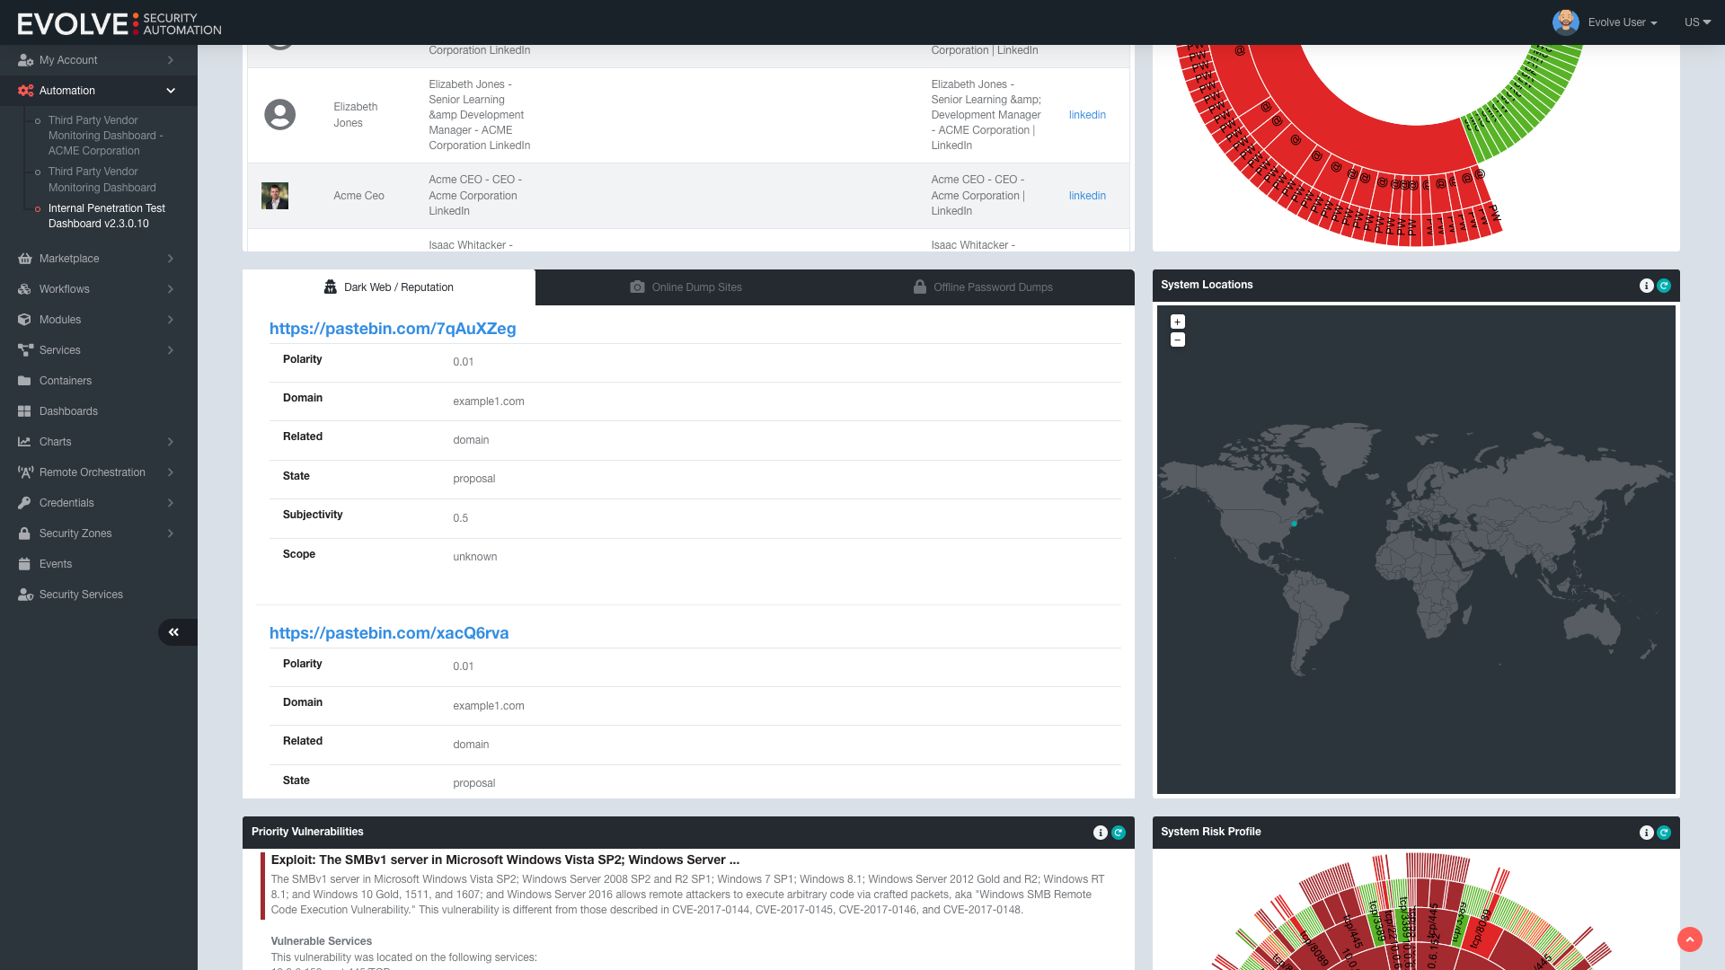The width and height of the screenshot is (1725, 970).
Task: Select Third Party Vendor Monitoring Dashboard - ACME
Action: [x=105, y=136]
